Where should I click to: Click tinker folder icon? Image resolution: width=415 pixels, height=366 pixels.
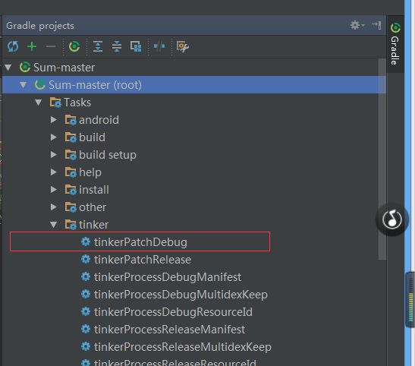[x=71, y=225]
